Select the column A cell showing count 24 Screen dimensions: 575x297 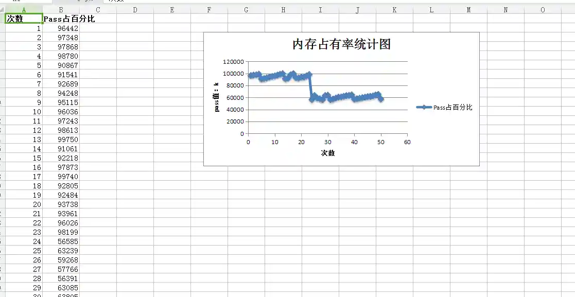24,241
